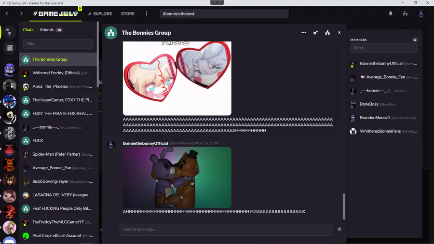Expand the top window pull-down handle
This screenshot has height=244, width=434.
click(217, 2)
